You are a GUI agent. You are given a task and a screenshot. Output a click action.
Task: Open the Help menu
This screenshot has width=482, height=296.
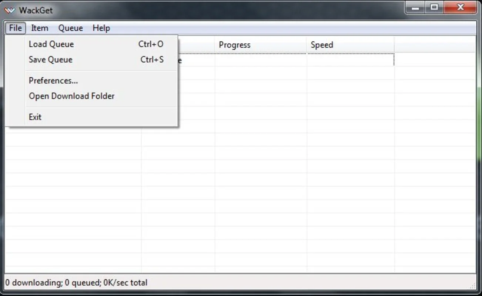(x=101, y=28)
